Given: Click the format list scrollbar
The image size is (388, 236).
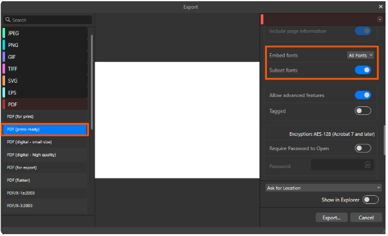Looking at the screenshot, I should pyautogui.click(x=92, y=82).
